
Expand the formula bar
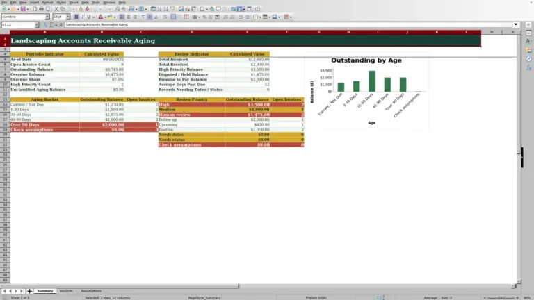pos(516,24)
